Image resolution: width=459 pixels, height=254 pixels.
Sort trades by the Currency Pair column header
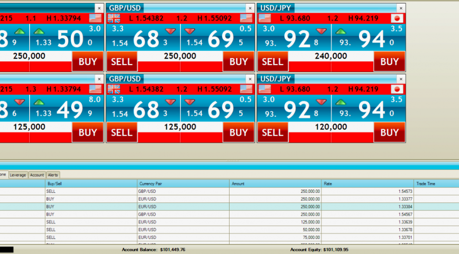click(x=183, y=183)
